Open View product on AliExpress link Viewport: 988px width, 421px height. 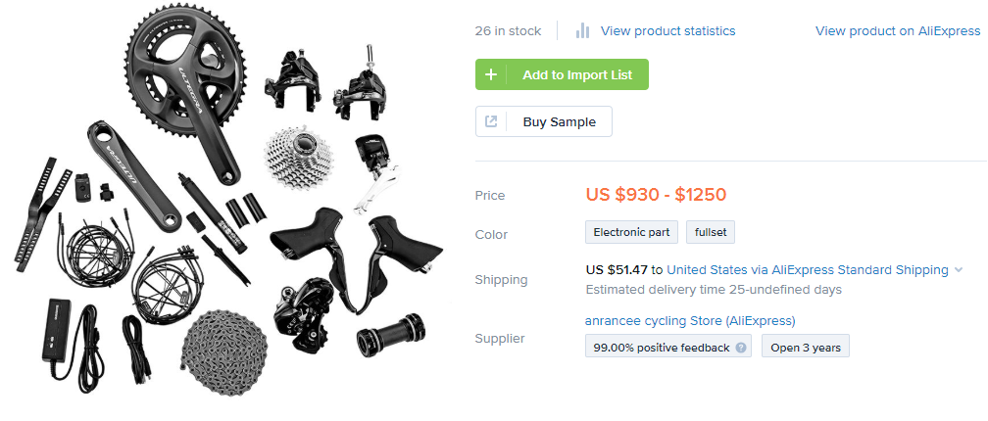pos(897,30)
